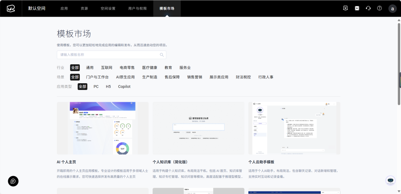Select the Copilot application type filter
The image size is (401, 194).
click(124, 87)
